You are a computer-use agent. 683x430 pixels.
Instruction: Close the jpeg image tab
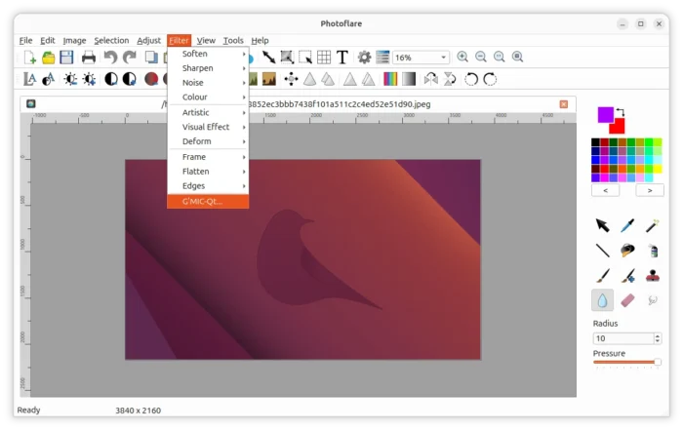click(x=564, y=104)
